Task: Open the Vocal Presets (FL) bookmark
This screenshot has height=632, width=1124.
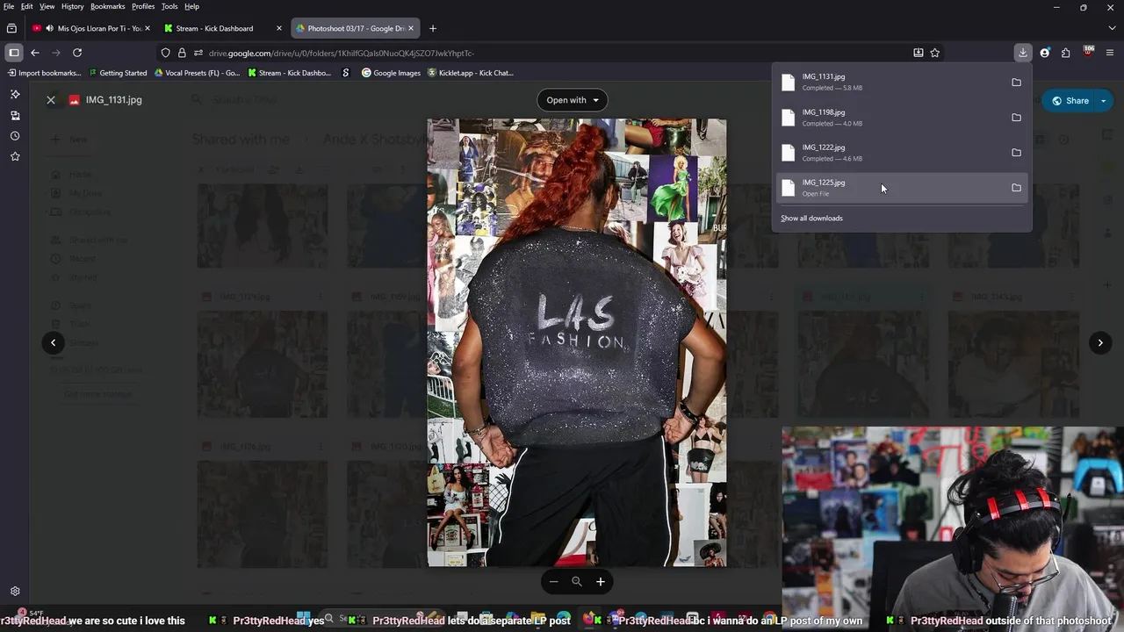Action: pos(197,73)
